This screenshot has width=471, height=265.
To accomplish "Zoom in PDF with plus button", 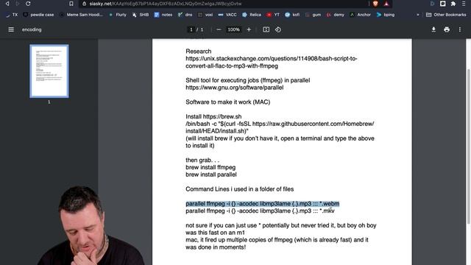I will click(x=249, y=29).
